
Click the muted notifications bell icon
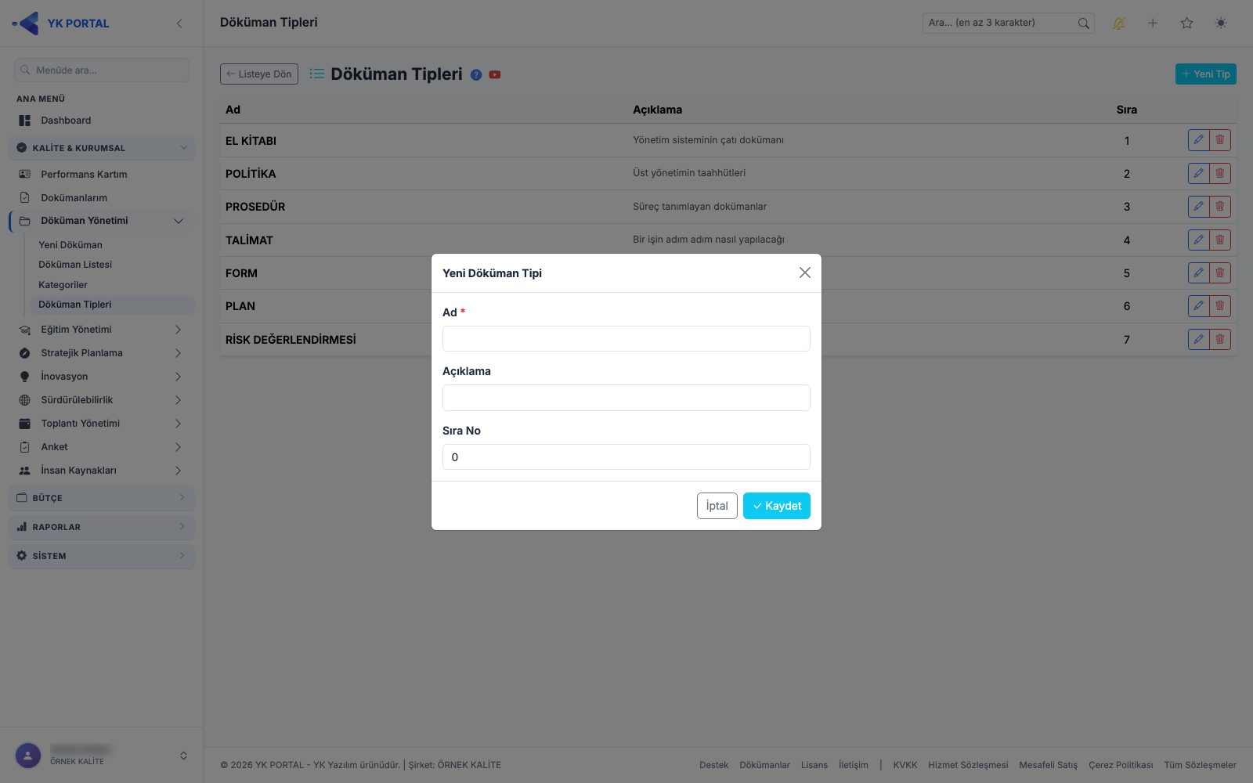pyautogui.click(x=1118, y=23)
